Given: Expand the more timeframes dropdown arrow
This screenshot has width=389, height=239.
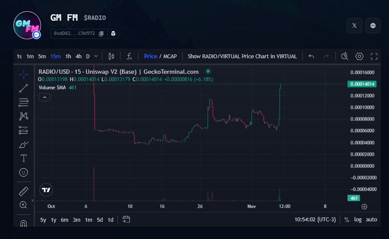Looking at the screenshot, I should click(x=96, y=57).
